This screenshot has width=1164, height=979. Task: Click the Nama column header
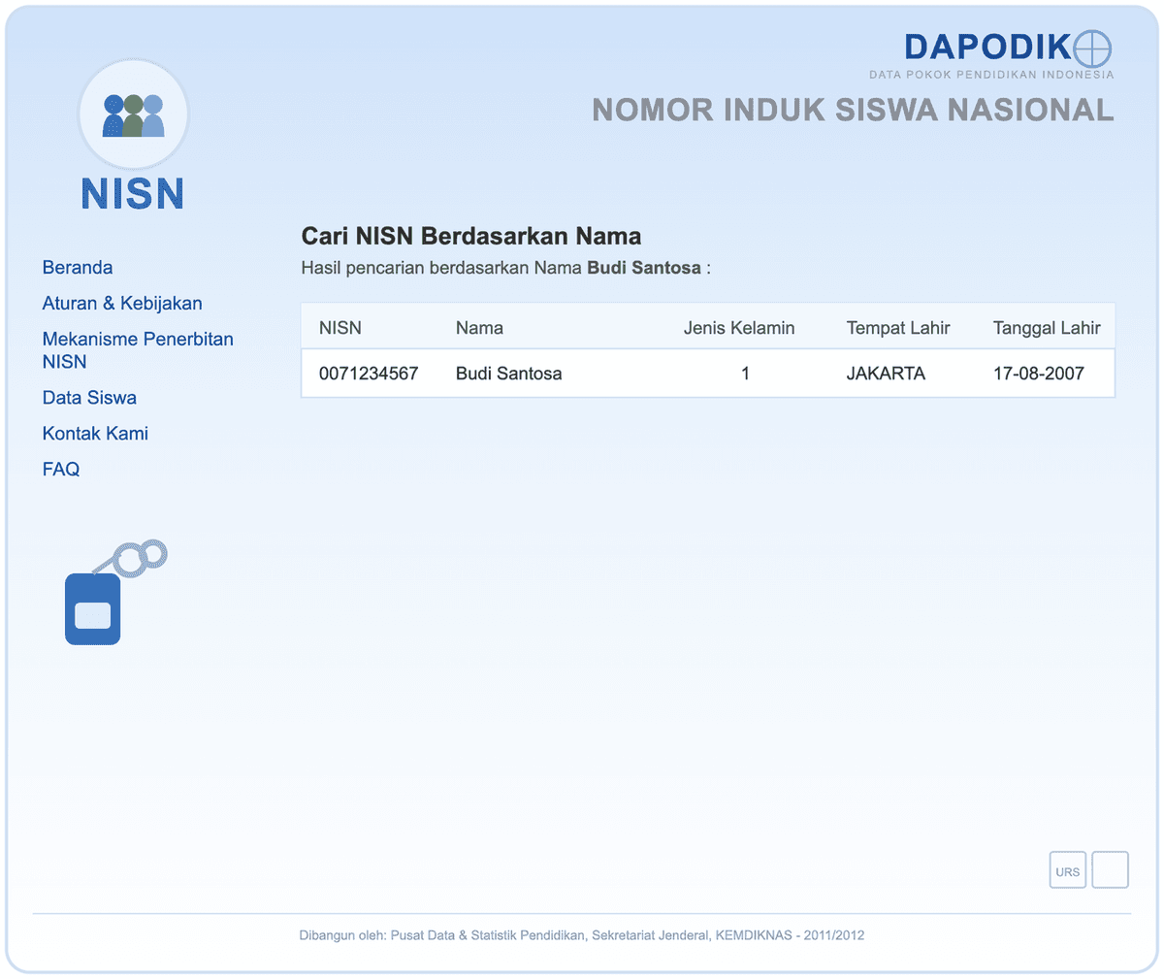coord(479,328)
